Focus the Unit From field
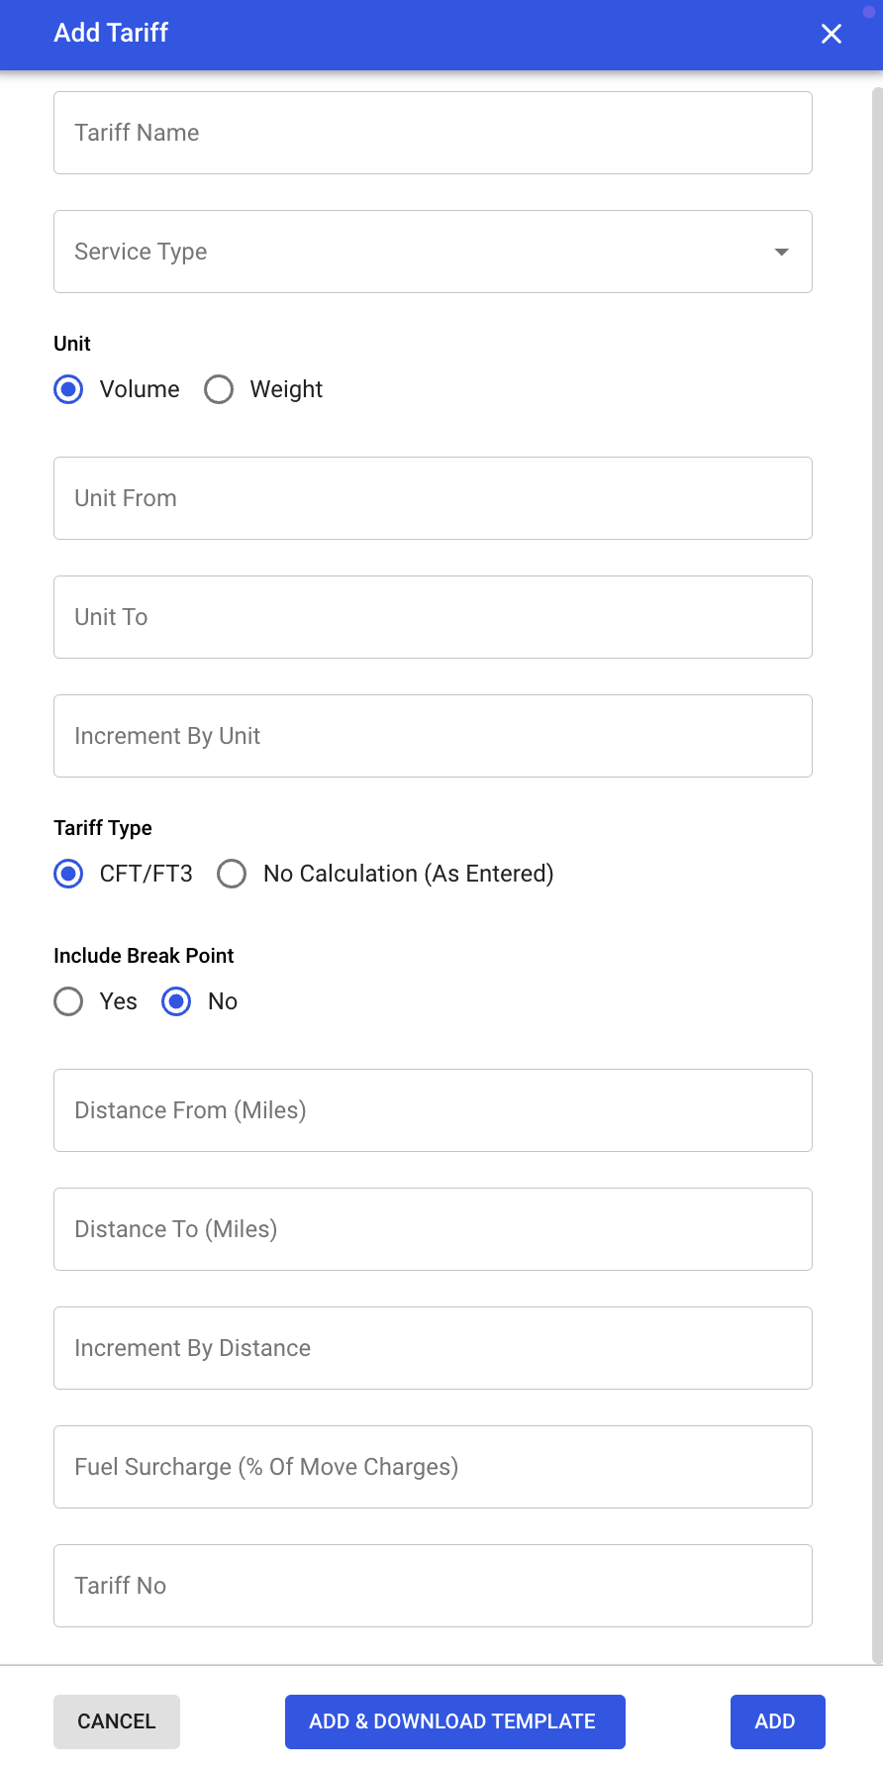Screen dimensions: 883x1771 [x=433, y=498]
